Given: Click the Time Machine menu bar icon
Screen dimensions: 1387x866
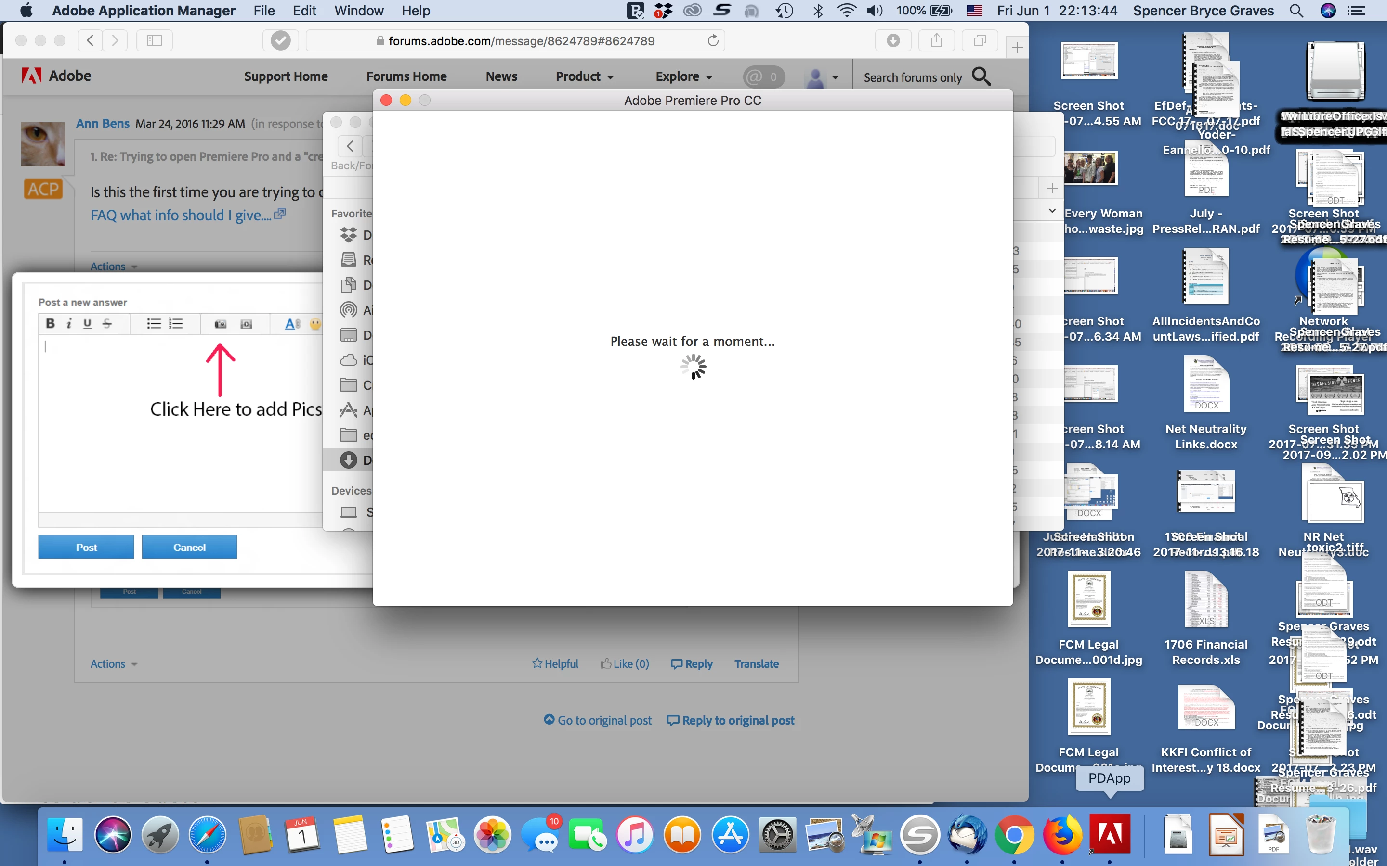Looking at the screenshot, I should pos(784,10).
